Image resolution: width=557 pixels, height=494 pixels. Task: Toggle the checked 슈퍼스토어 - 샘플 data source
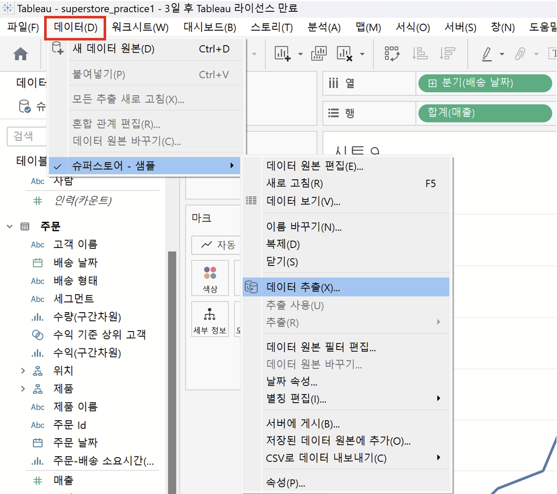[x=145, y=166]
